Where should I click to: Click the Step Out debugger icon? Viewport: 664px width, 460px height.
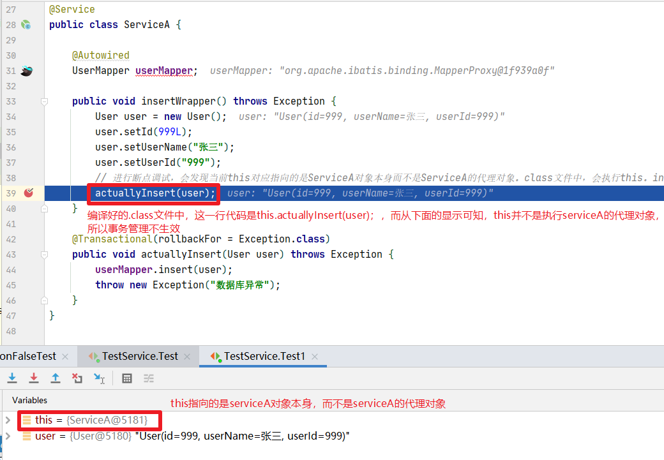tap(56, 378)
